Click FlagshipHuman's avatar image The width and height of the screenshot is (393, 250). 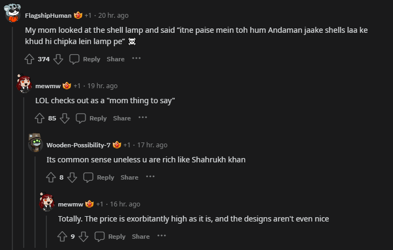tap(13, 15)
